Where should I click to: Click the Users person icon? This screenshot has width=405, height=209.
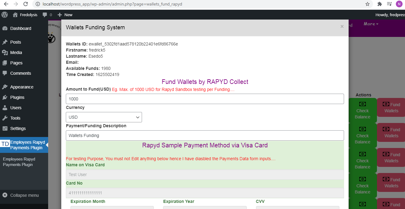tap(5, 108)
